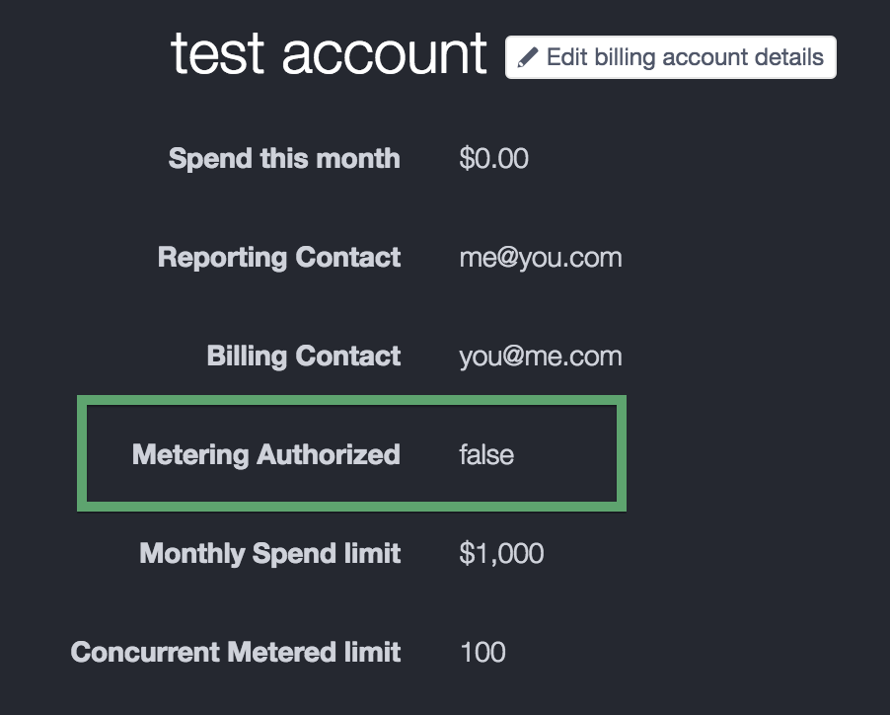Viewport: 890px width, 715px height.
Task: Select the $0.00 spend value
Action: tap(493, 158)
